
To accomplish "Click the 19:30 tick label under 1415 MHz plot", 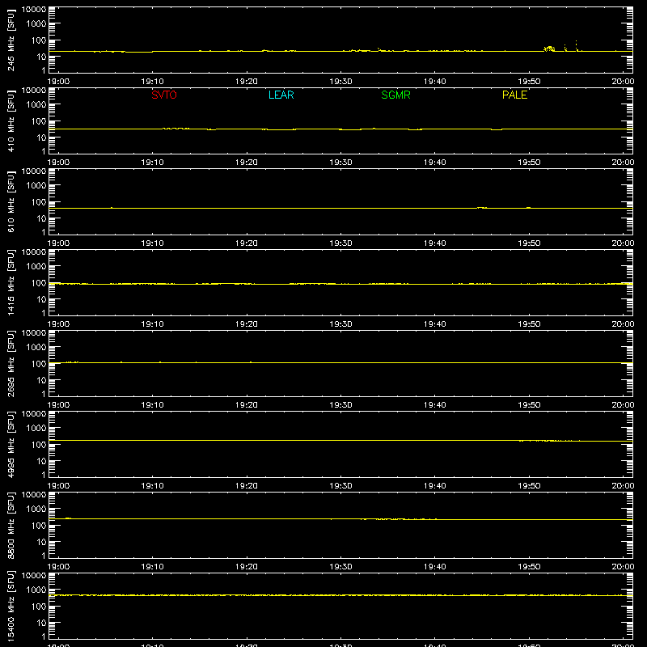I will 340,324.
